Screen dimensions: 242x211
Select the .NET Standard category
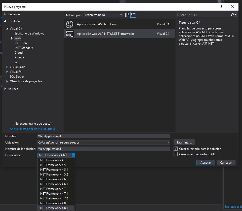(x=24, y=48)
